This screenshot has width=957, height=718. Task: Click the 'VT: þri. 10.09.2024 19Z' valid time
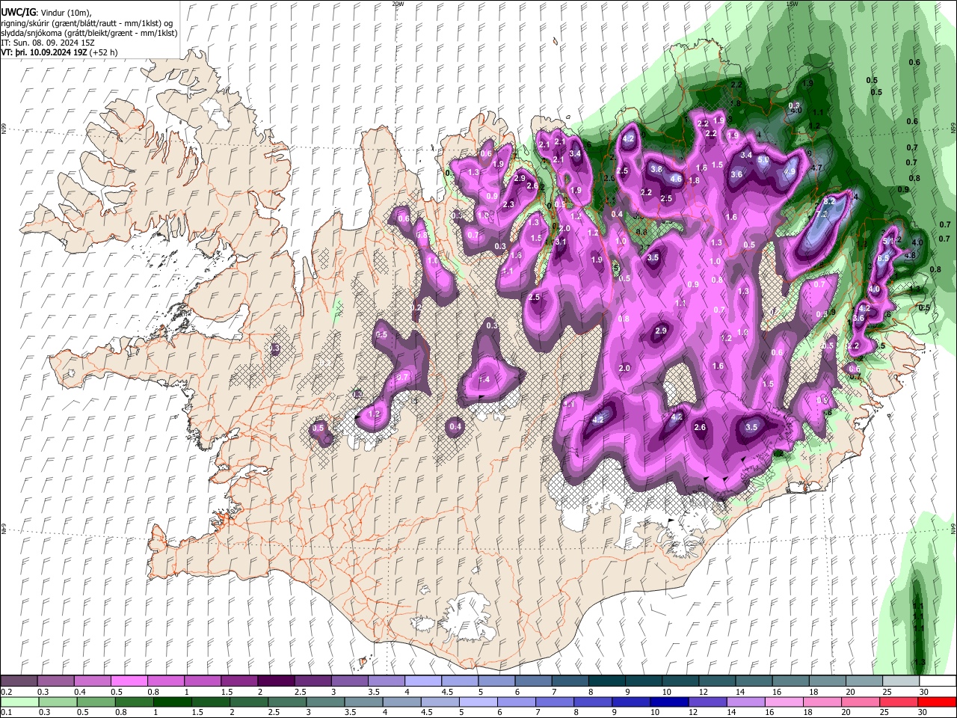point(43,53)
